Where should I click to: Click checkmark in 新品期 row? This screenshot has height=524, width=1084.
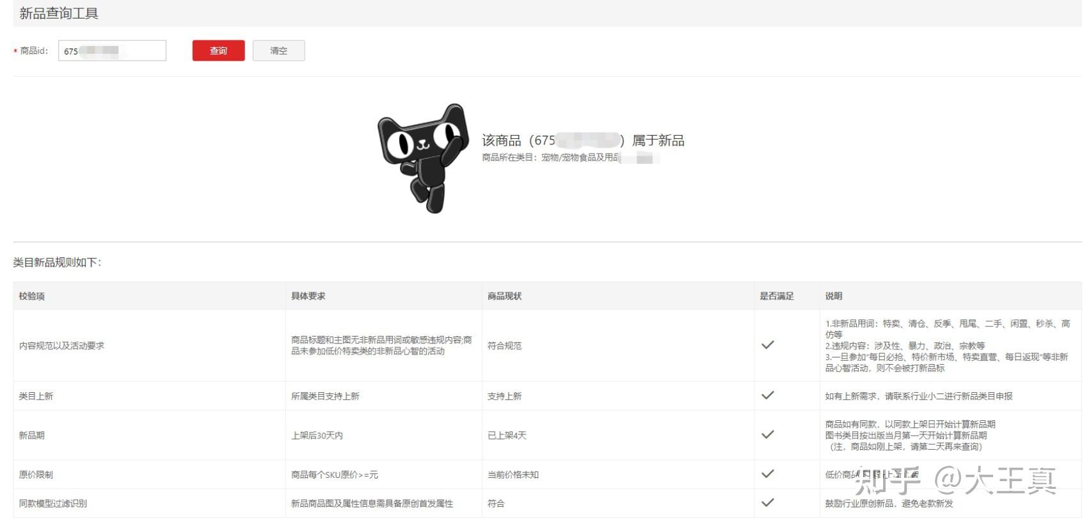click(x=768, y=434)
